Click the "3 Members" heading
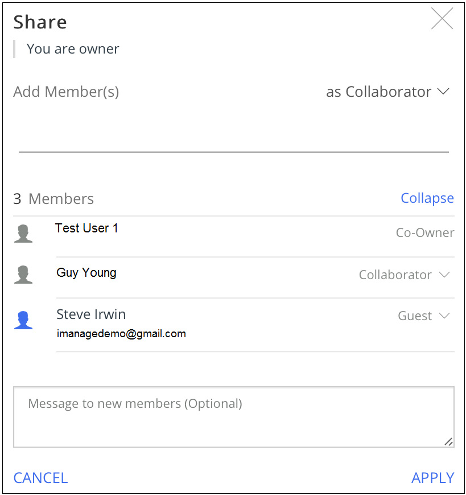 click(53, 199)
